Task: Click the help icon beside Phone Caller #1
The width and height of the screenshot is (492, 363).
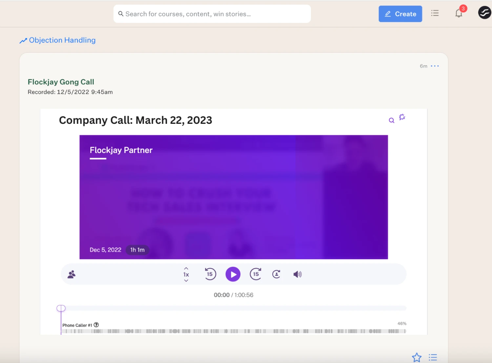Action: 96,325
